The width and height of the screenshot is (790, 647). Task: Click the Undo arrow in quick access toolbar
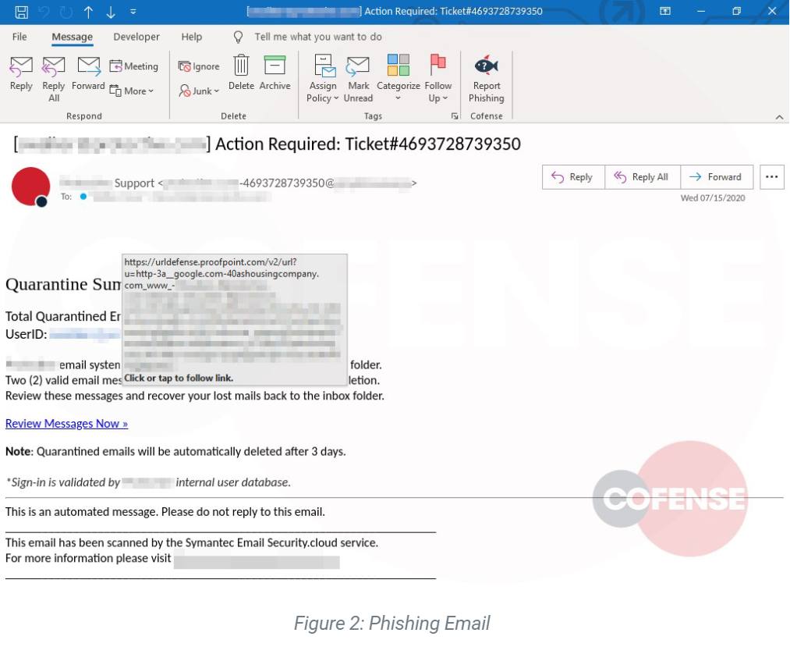[x=44, y=12]
